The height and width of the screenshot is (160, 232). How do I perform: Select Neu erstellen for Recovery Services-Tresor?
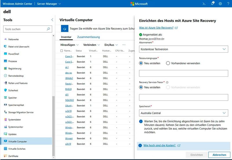click(141, 87)
